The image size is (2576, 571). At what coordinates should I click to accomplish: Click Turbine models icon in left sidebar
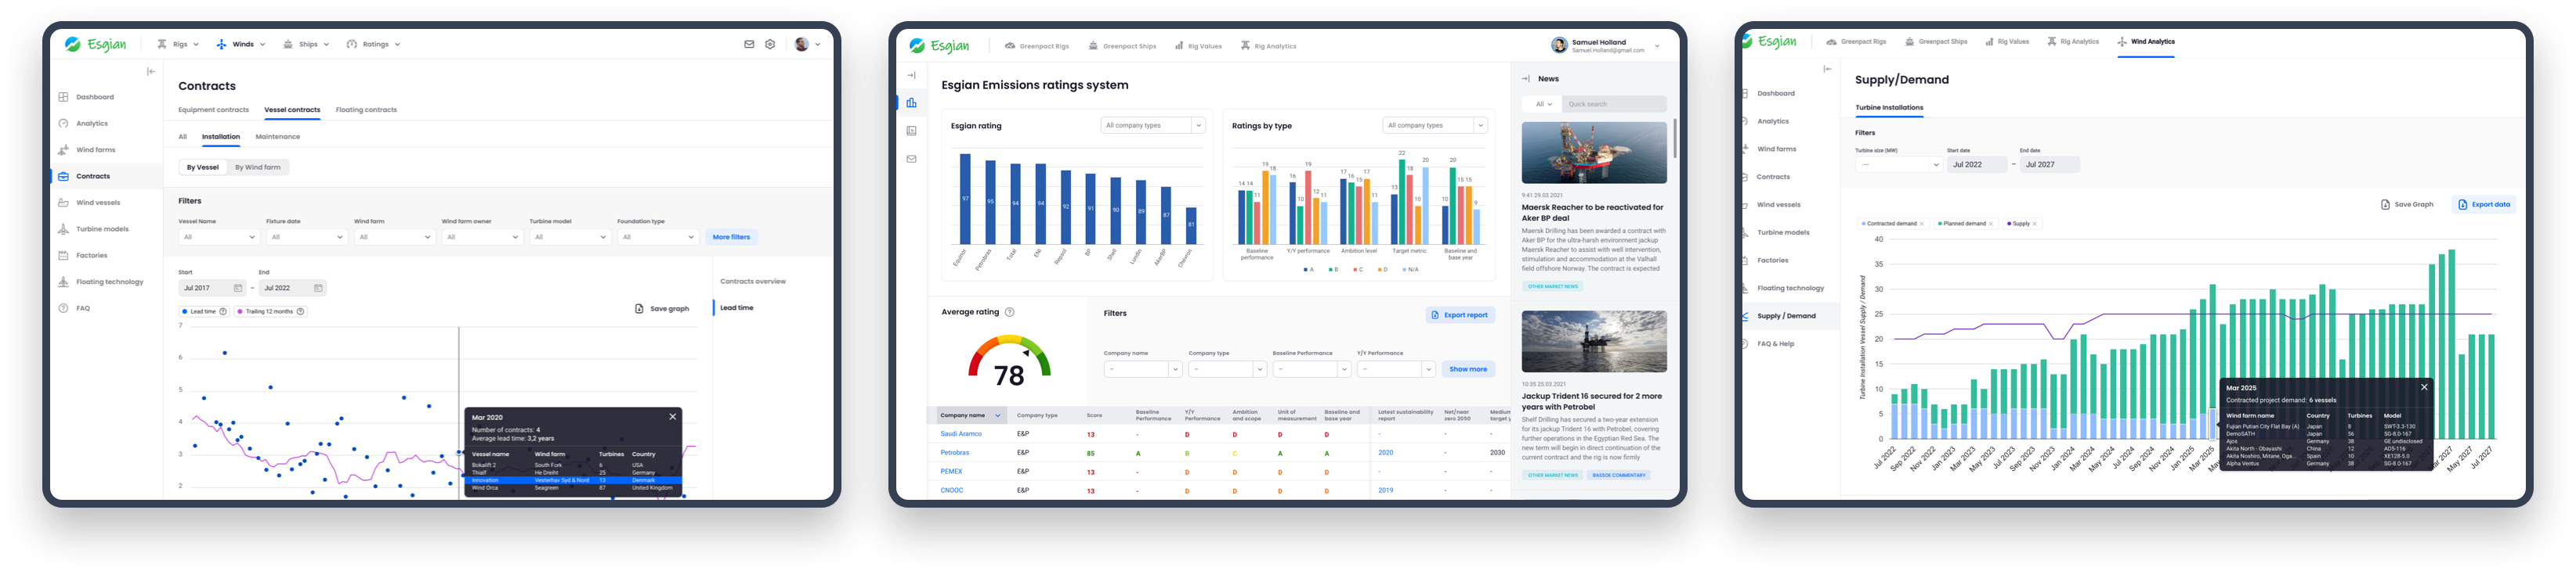[63, 230]
